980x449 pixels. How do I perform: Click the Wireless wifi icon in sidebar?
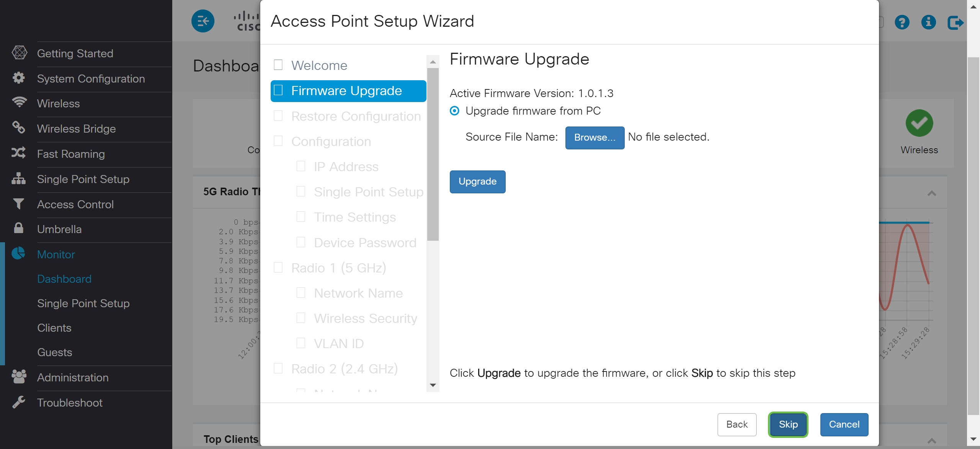click(x=19, y=102)
